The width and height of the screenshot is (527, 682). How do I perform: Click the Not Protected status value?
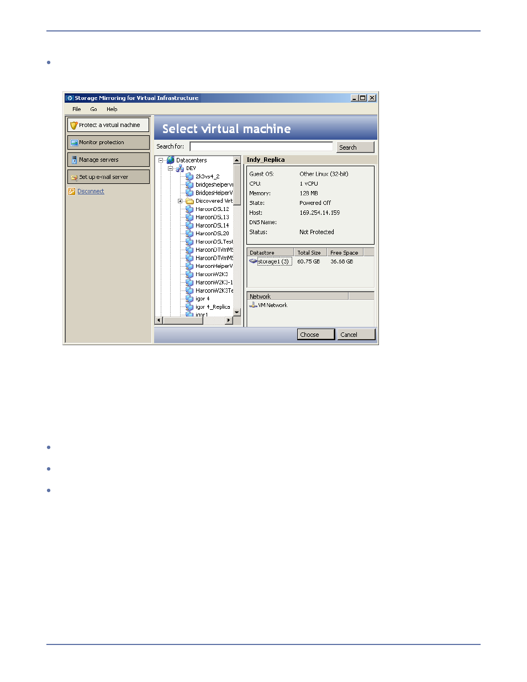pos(317,232)
